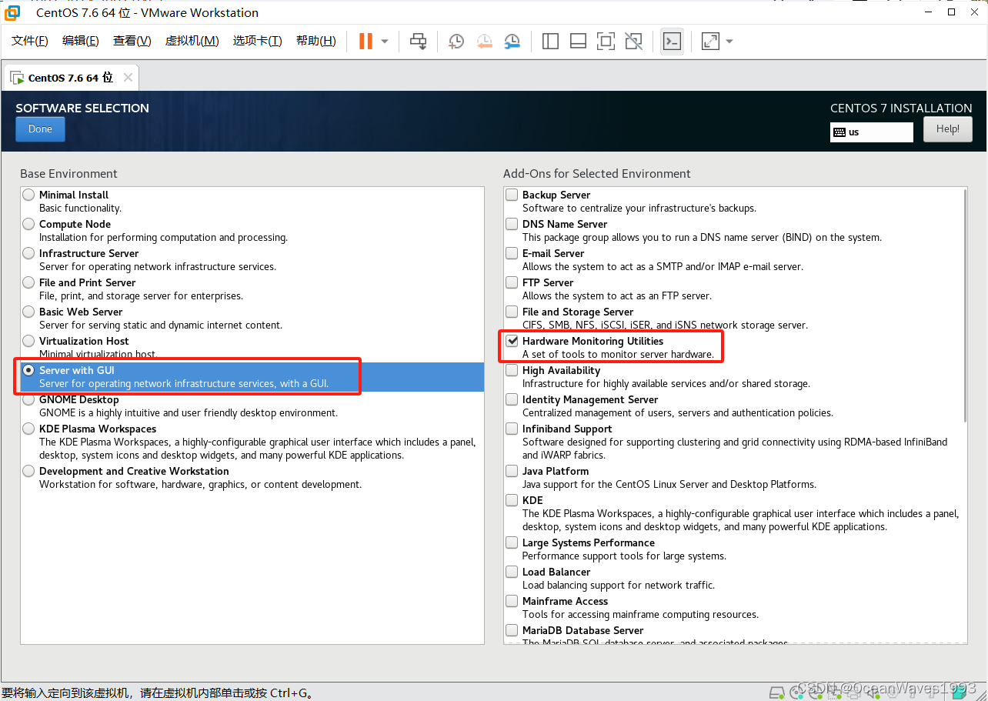Enable the MariaDB Database Server checkbox

coord(512,630)
